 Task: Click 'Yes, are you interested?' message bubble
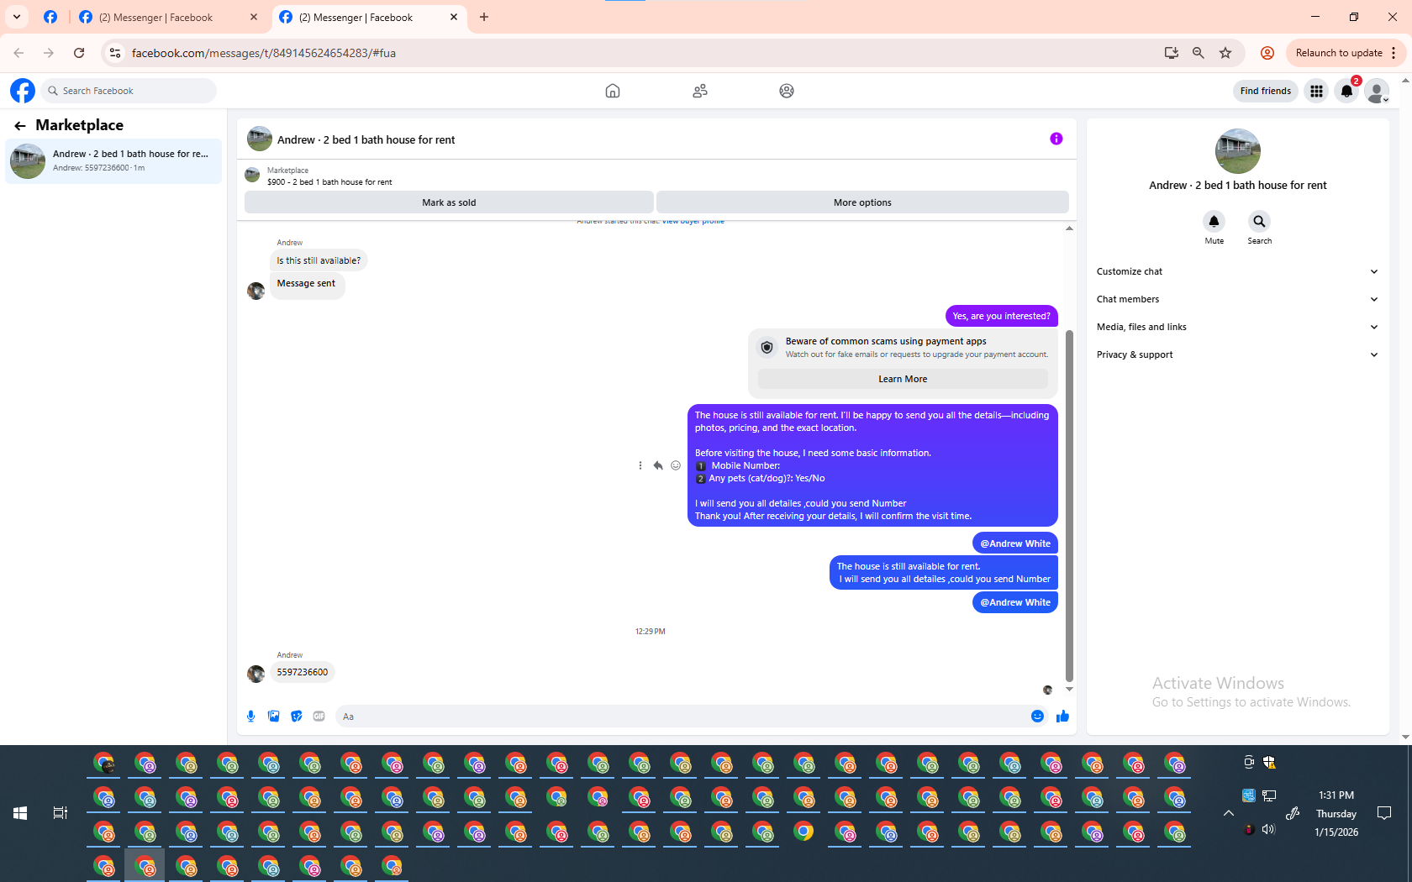click(1001, 316)
